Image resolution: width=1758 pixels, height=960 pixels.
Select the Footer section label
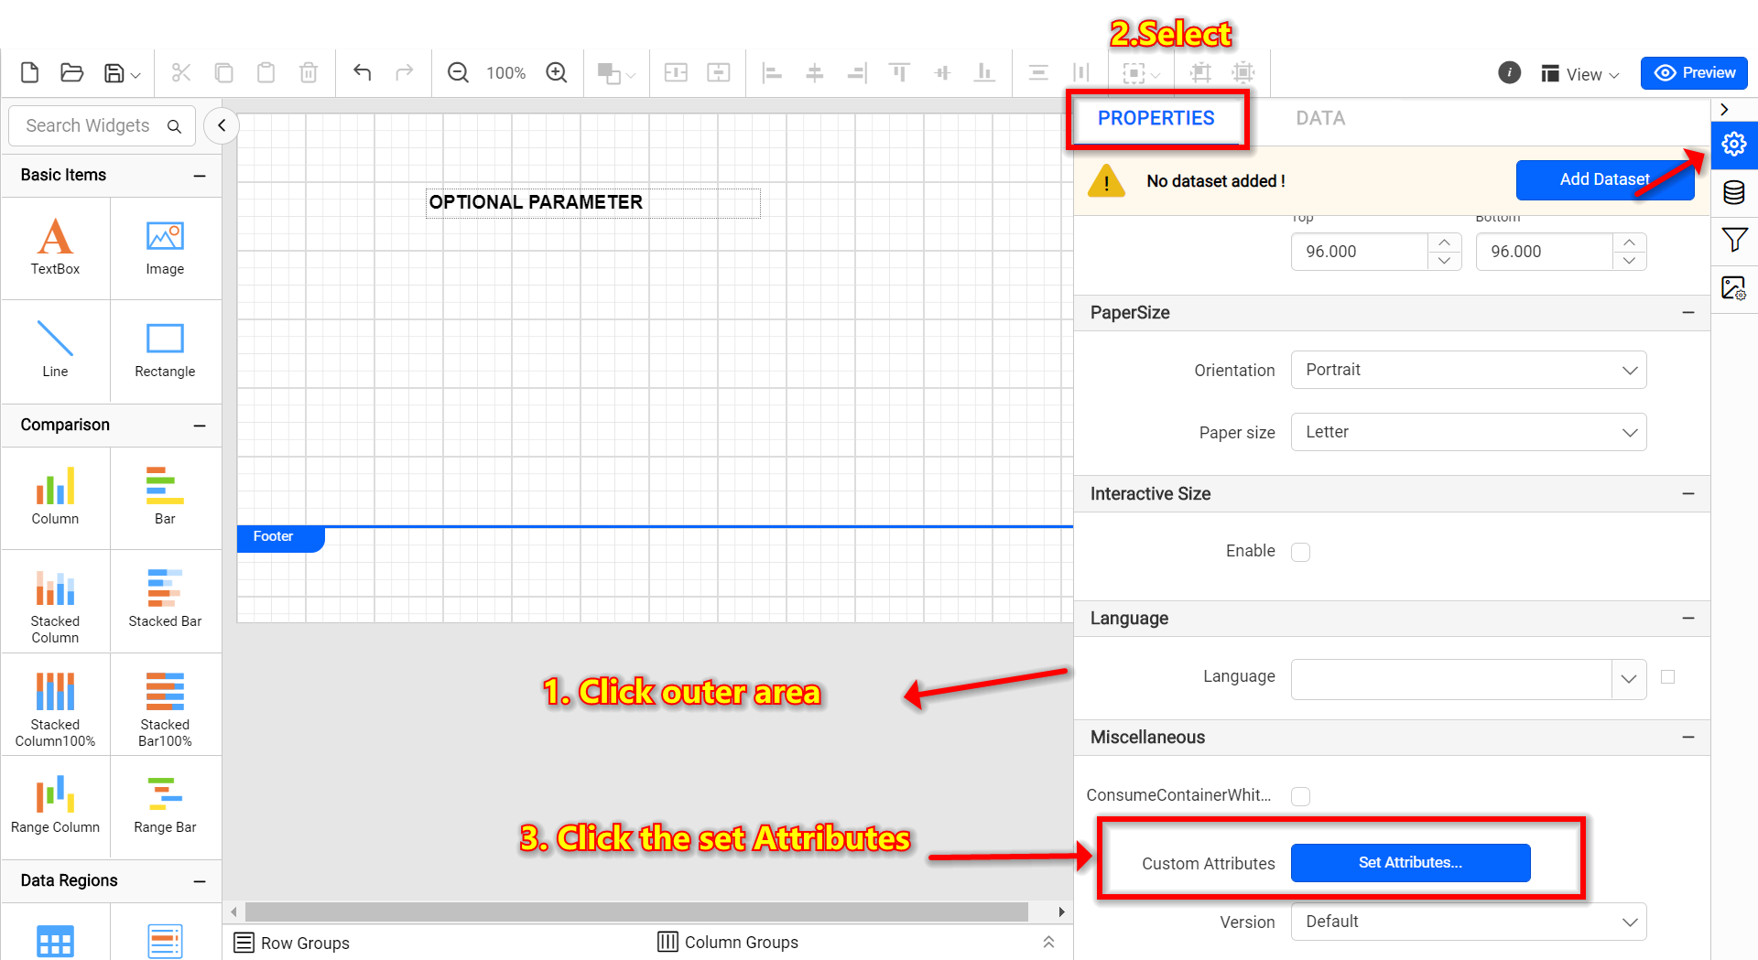279,538
